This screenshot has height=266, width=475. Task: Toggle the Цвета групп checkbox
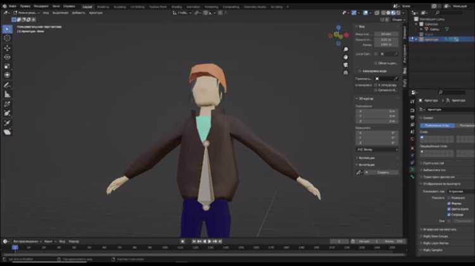(x=449, y=209)
